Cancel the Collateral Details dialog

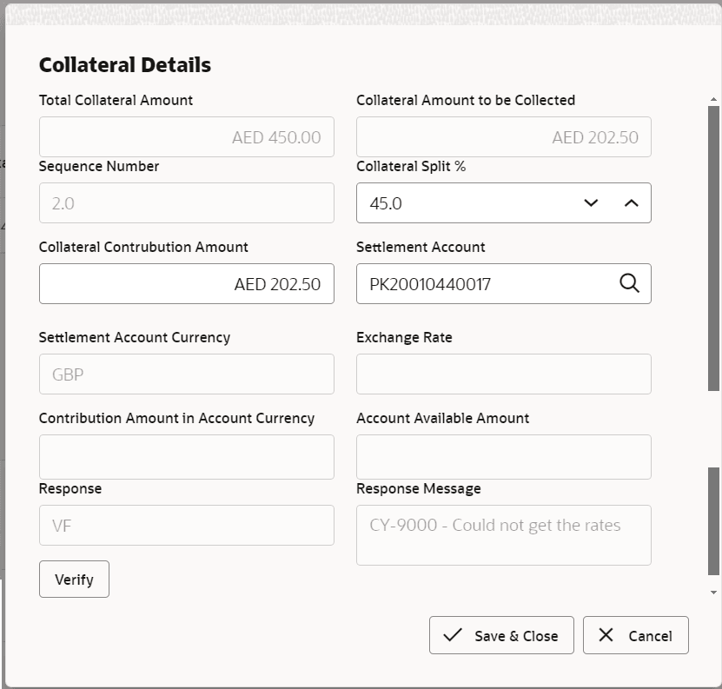pos(635,635)
